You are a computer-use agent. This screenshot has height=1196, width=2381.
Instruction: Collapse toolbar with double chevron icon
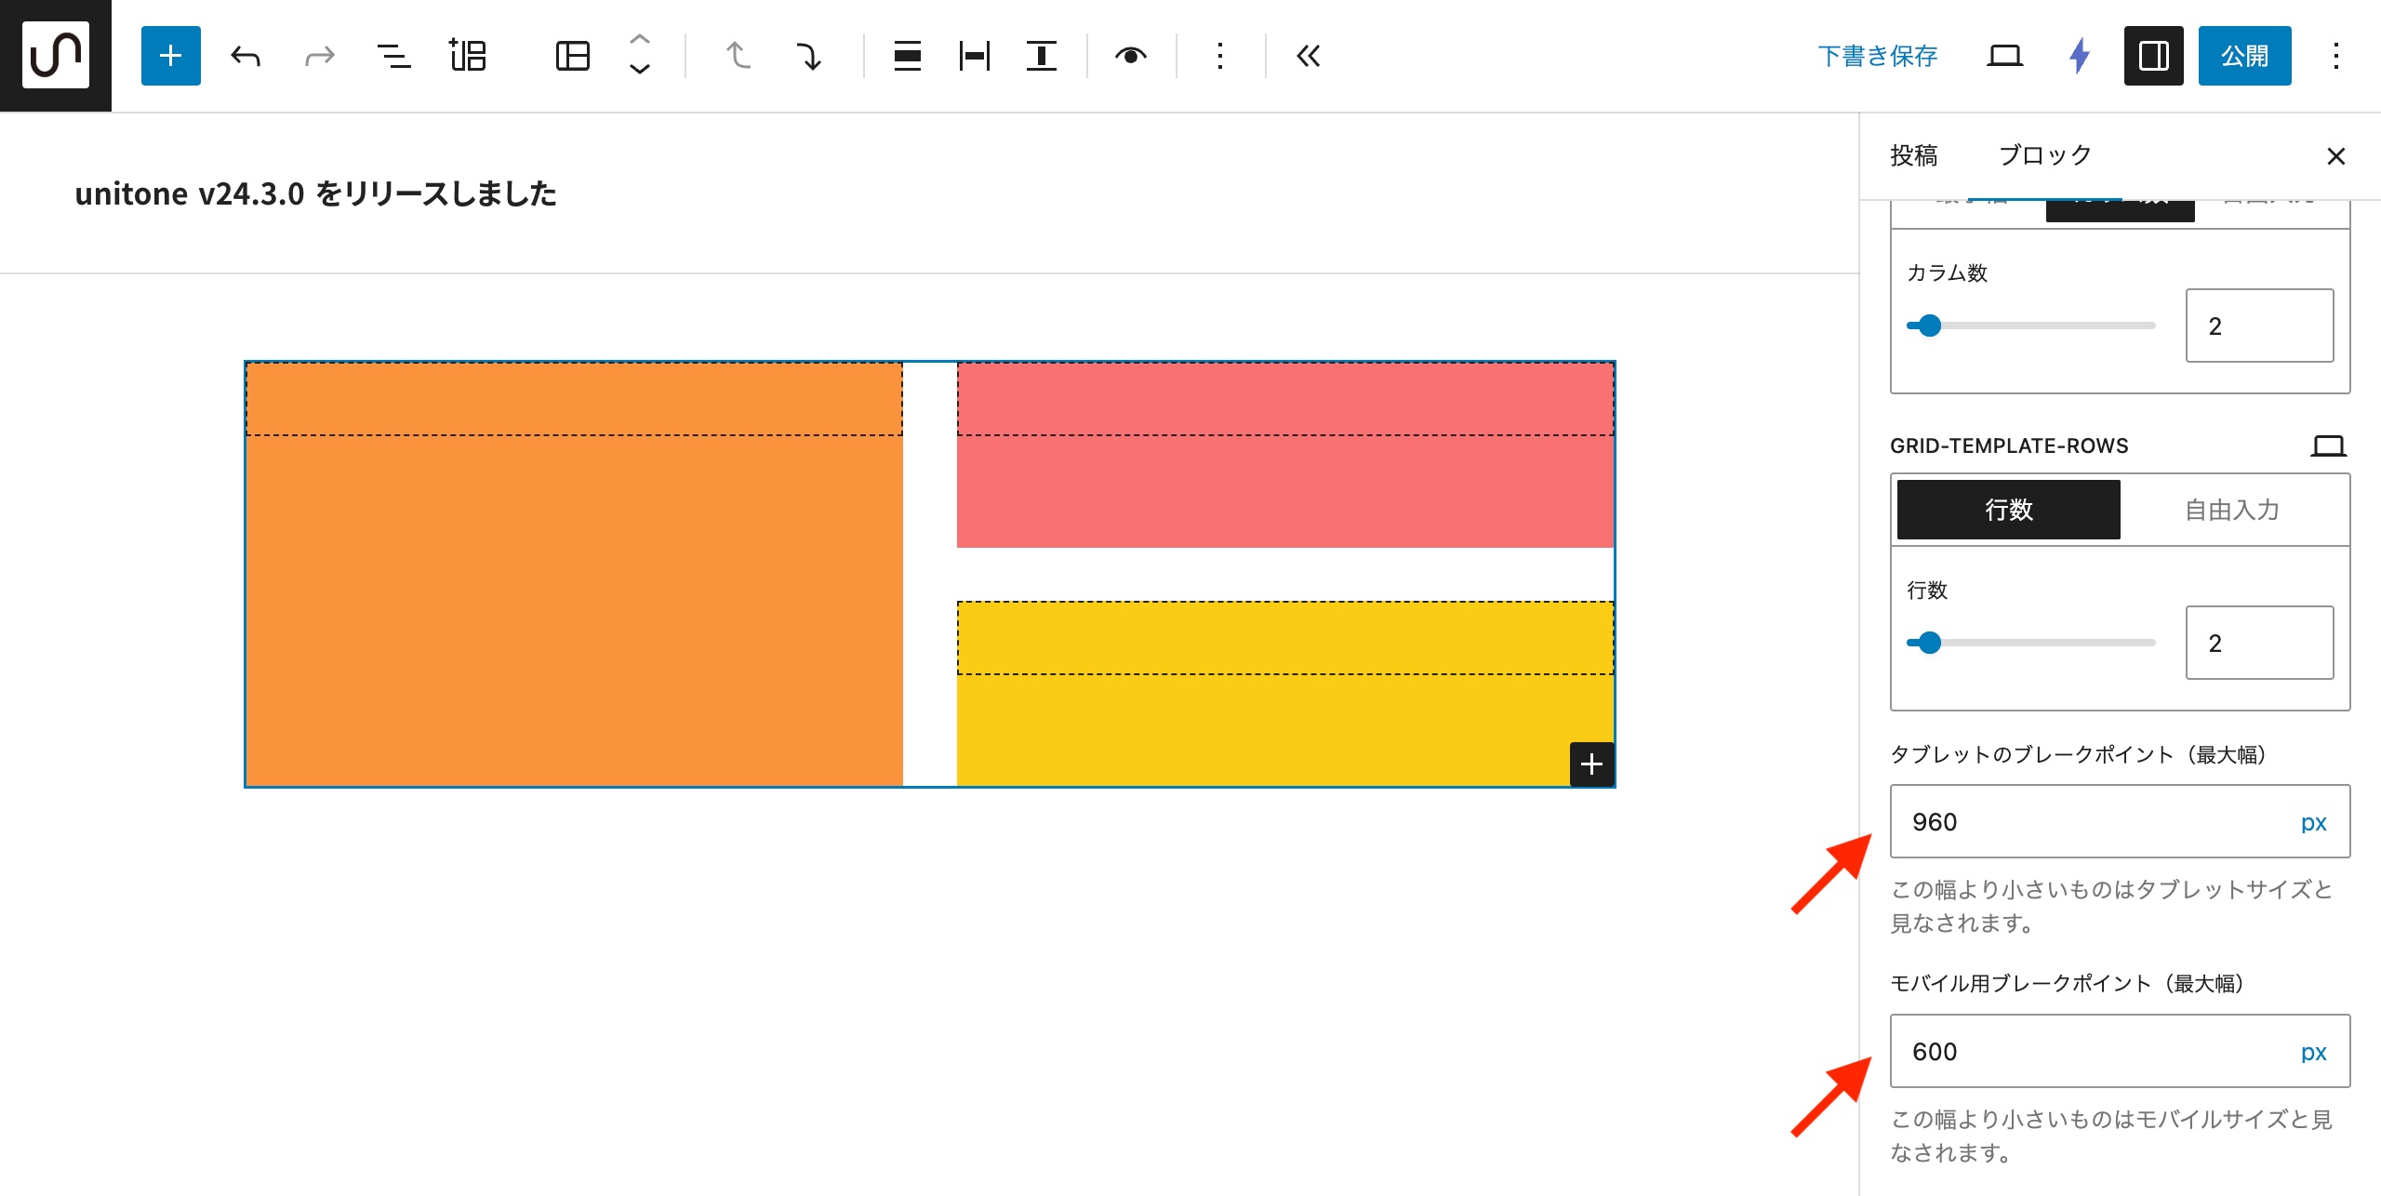(x=1308, y=56)
